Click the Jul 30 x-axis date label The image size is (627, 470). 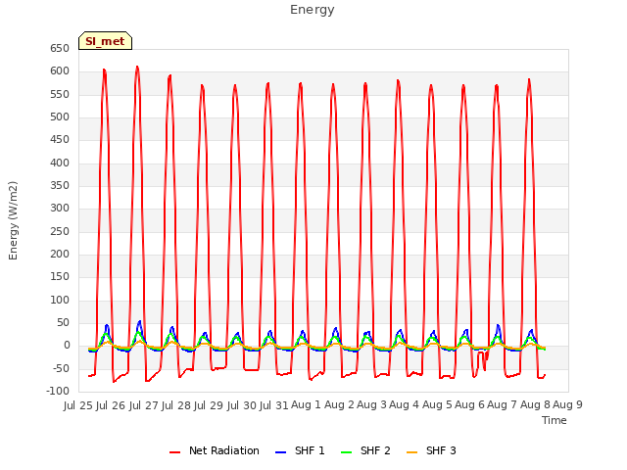click(242, 405)
